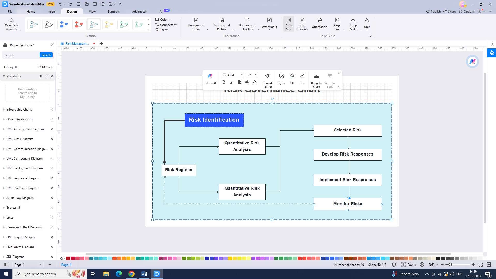This screenshot has height=279, width=496.
Task: Click the Advanced menu tab
Action: 139,11
